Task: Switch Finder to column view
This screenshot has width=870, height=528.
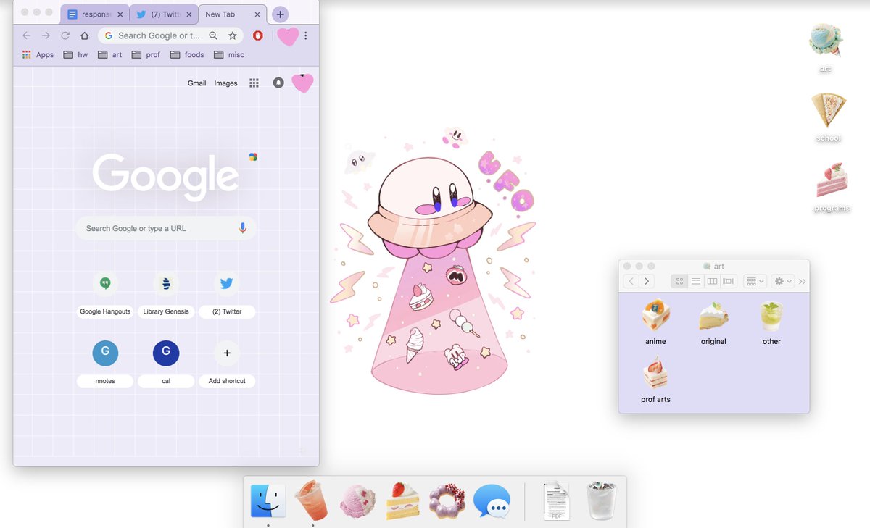Action: click(x=712, y=281)
